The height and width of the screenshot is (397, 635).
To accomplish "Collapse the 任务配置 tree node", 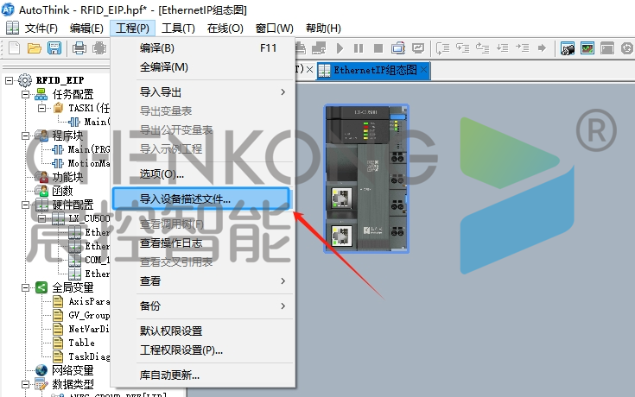I will (25, 94).
